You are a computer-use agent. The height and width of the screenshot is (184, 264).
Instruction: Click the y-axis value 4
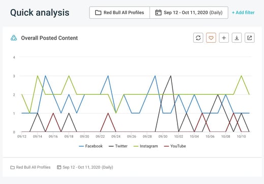(x=14, y=58)
